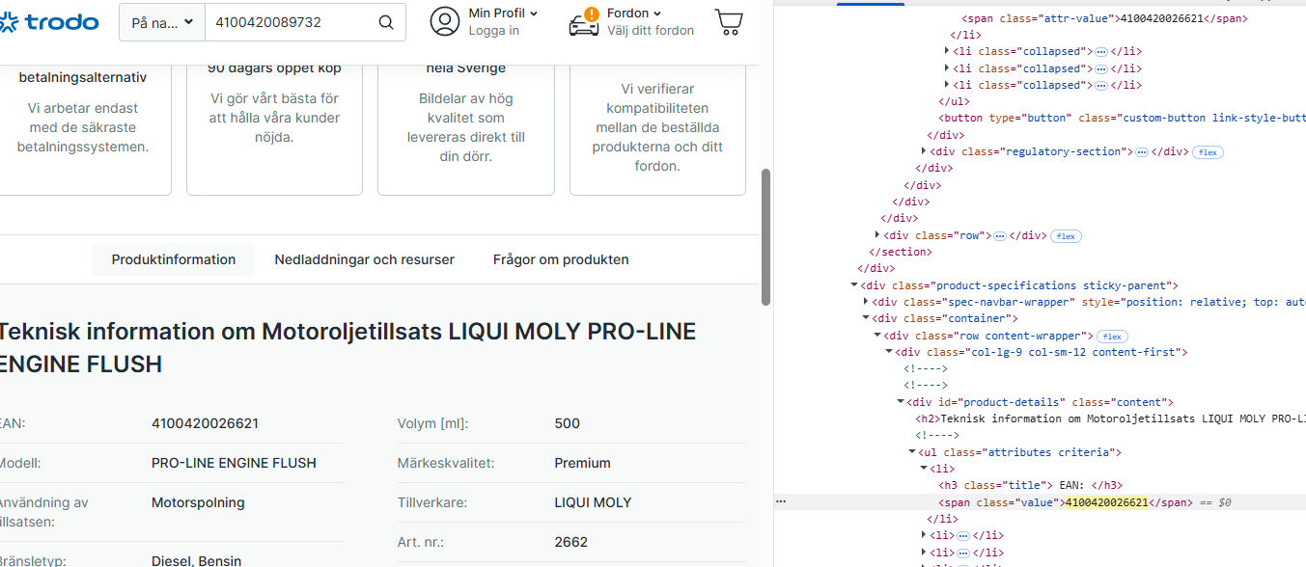This screenshot has width=1306, height=567.
Task: Click ellipsis badge inside regulatory-section div
Action: tap(1141, 151)
